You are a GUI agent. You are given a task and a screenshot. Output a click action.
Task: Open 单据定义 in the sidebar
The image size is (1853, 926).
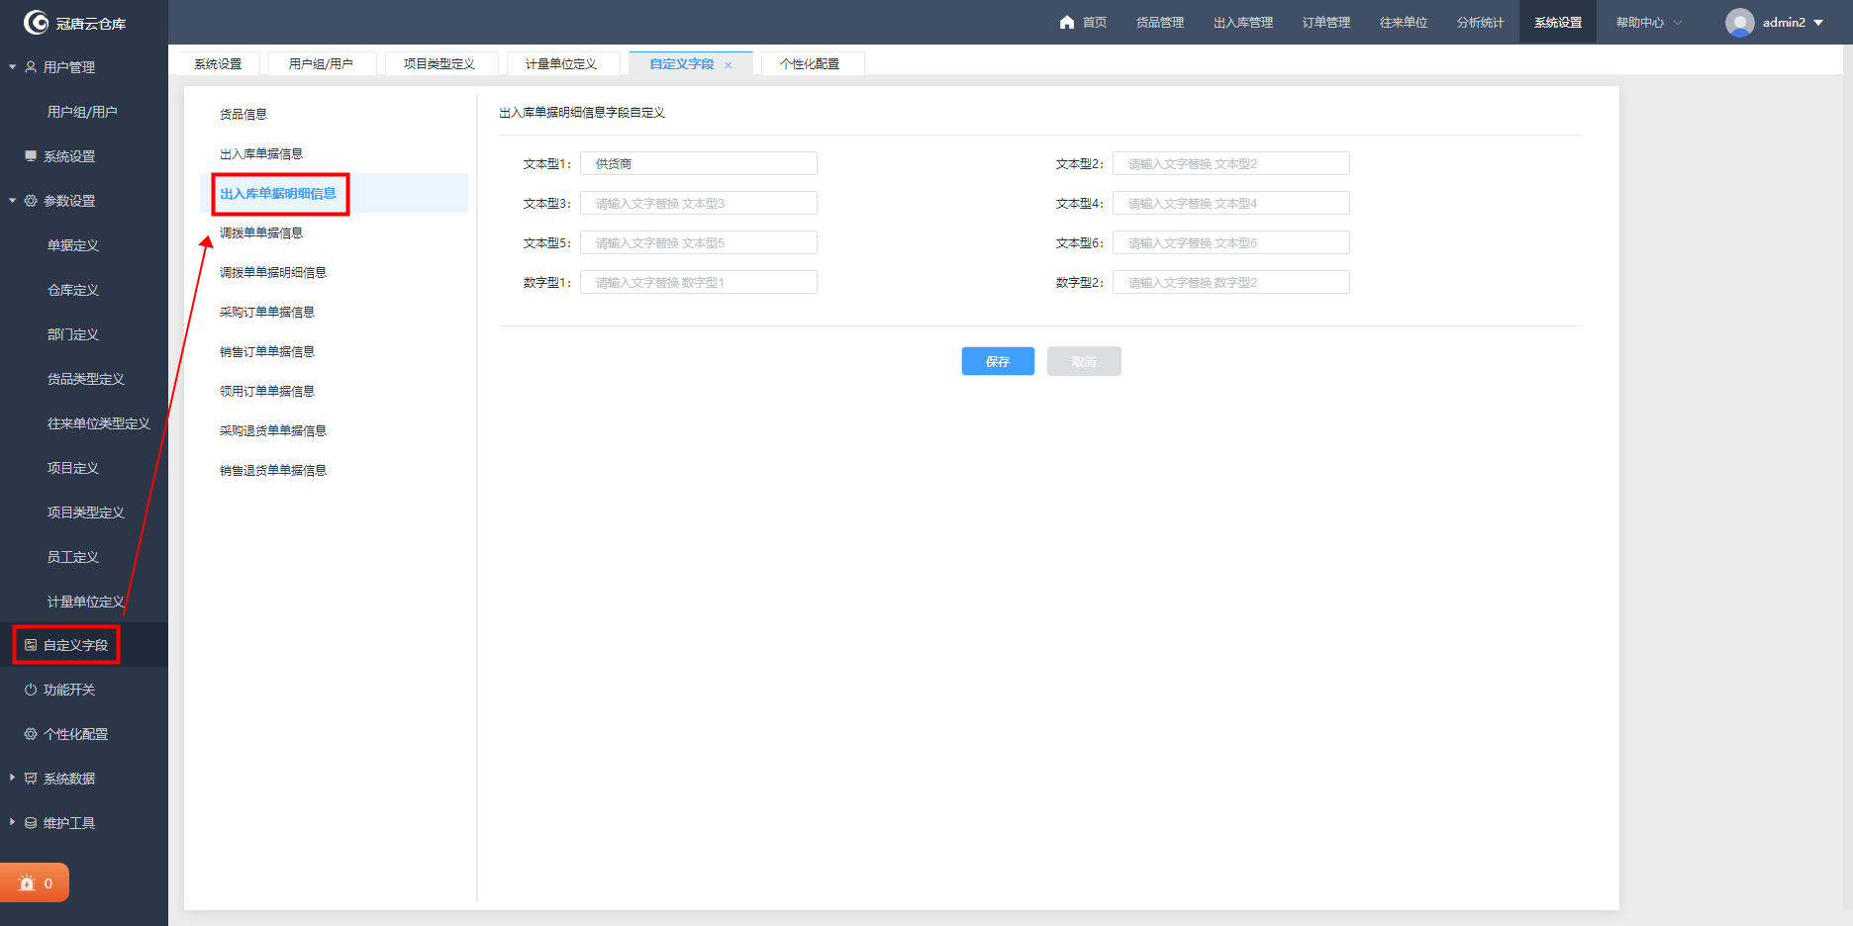point(73,245)
